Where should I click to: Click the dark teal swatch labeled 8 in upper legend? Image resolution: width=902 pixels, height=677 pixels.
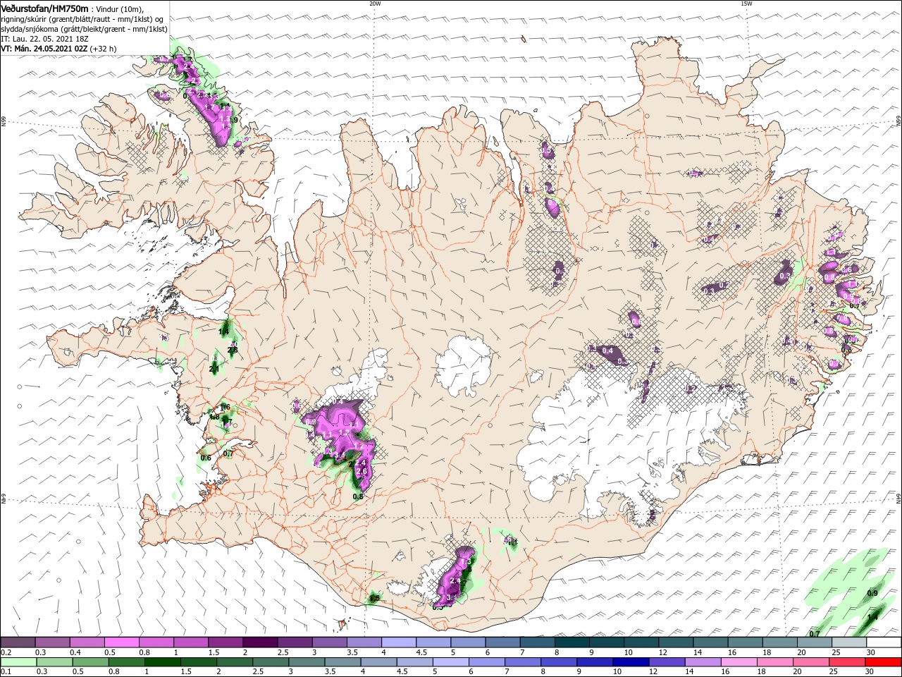[572, 642]
